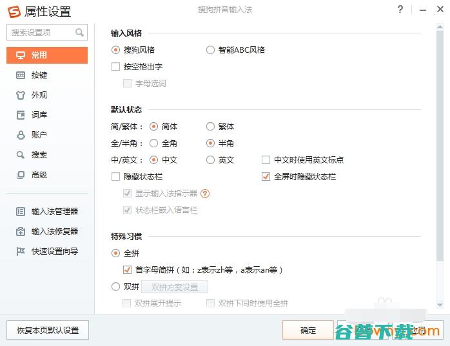The width and height of the screenshot is (450, 346).
Task: Click the list icon beside 输入法管理器
Action: (21, 212)
